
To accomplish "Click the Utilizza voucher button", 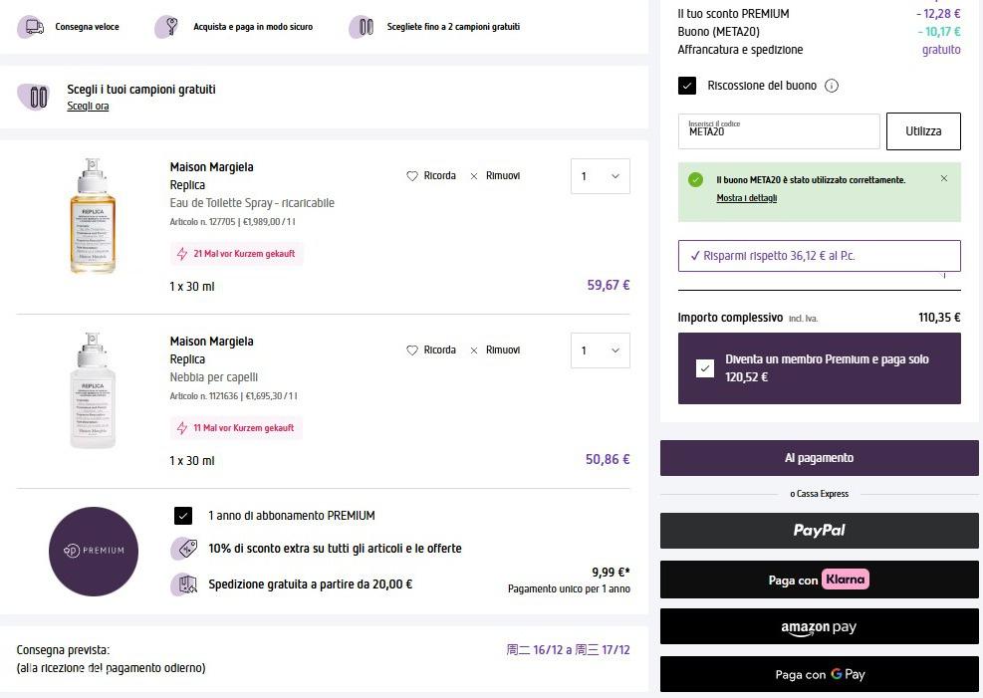I will pyautogui.click(x=923, y=131).
